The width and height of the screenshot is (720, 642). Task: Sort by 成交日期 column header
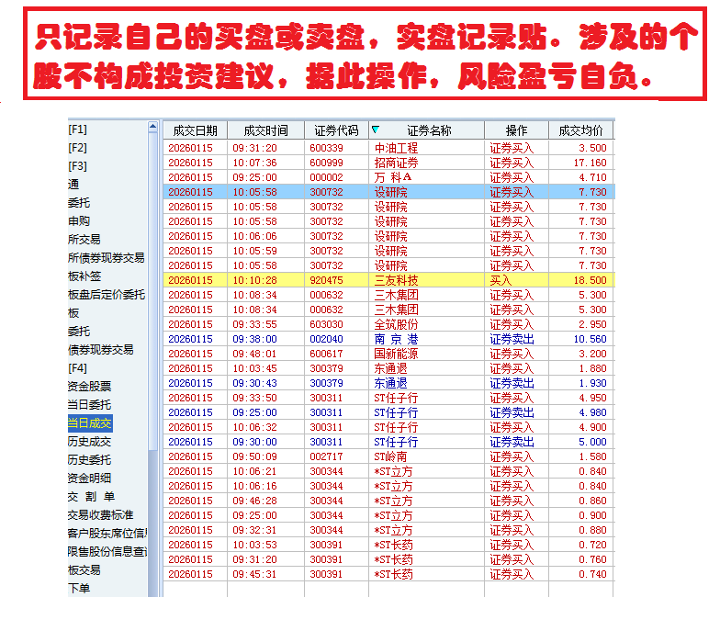[195, 130]
